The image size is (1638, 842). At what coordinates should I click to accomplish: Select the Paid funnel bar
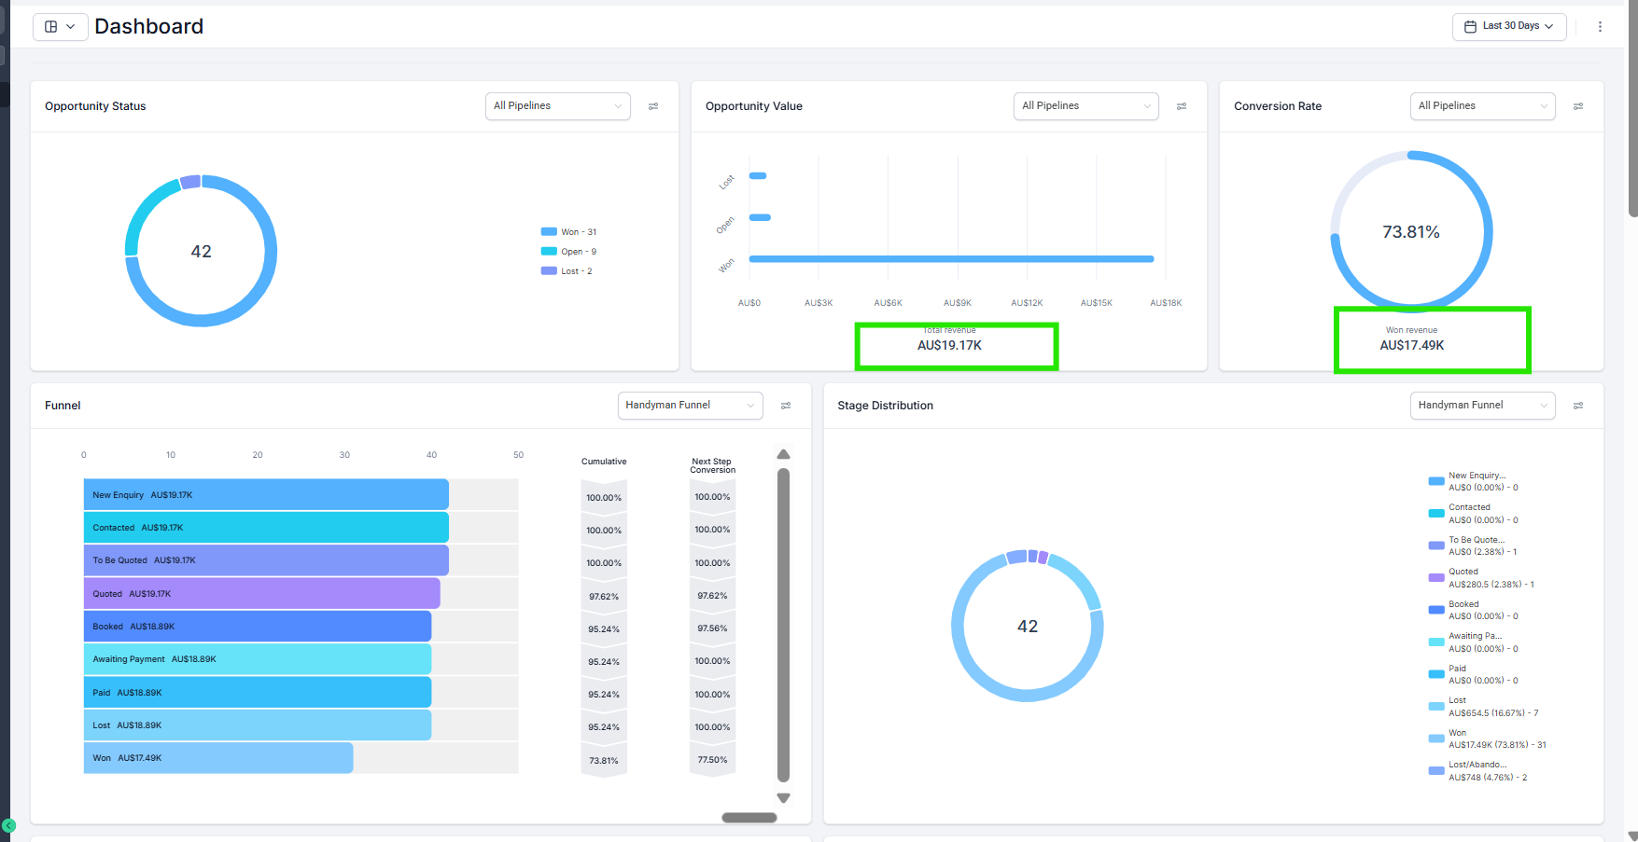coord(258,693)
